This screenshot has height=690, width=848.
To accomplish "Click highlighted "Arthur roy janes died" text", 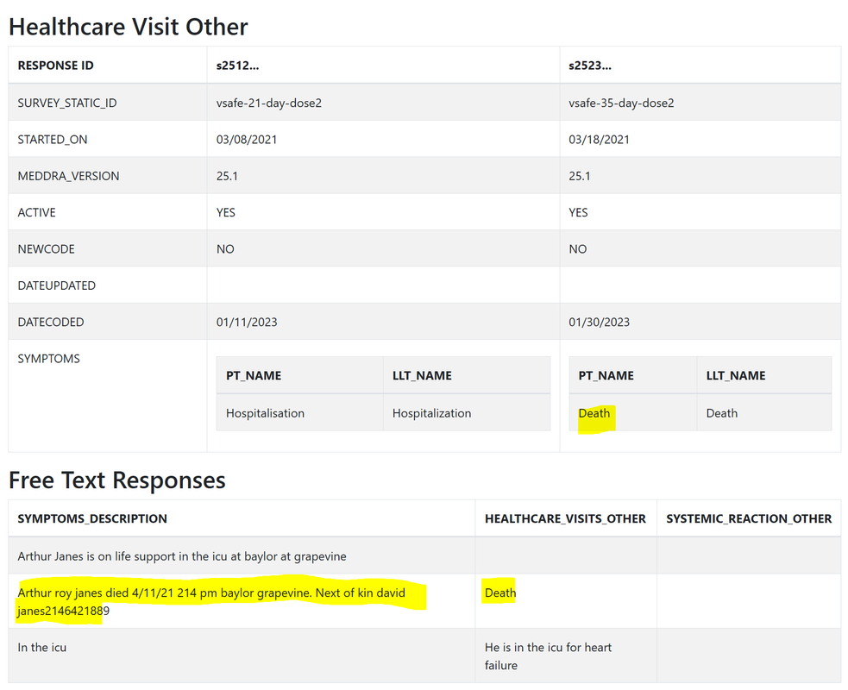I will click(211, 601).
